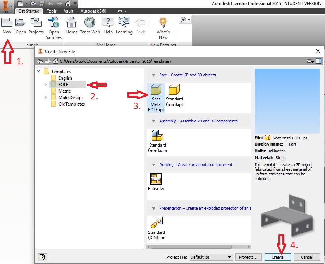Click the Cancel button

tap(307, 257)
